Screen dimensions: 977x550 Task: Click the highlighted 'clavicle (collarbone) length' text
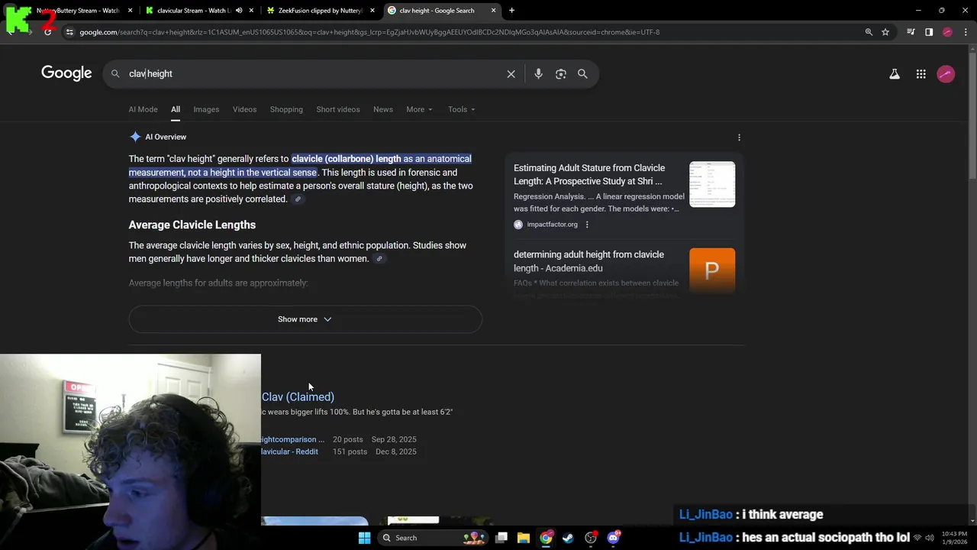click(347, 159)
